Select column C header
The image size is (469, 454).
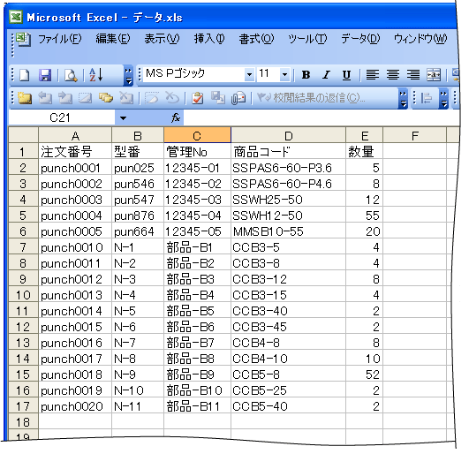coord(197,136)
